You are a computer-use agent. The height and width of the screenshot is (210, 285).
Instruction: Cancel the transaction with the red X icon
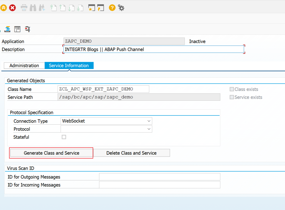tap(12, 8)
